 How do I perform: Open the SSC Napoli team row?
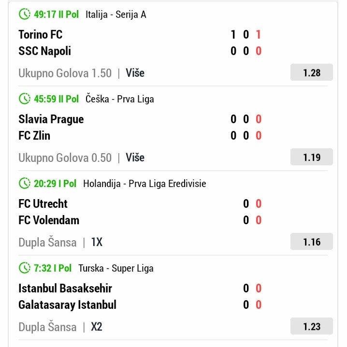pyautogui.click(x=44, y=51)
